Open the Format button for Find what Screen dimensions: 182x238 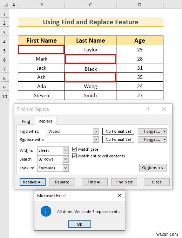(152, 131)
